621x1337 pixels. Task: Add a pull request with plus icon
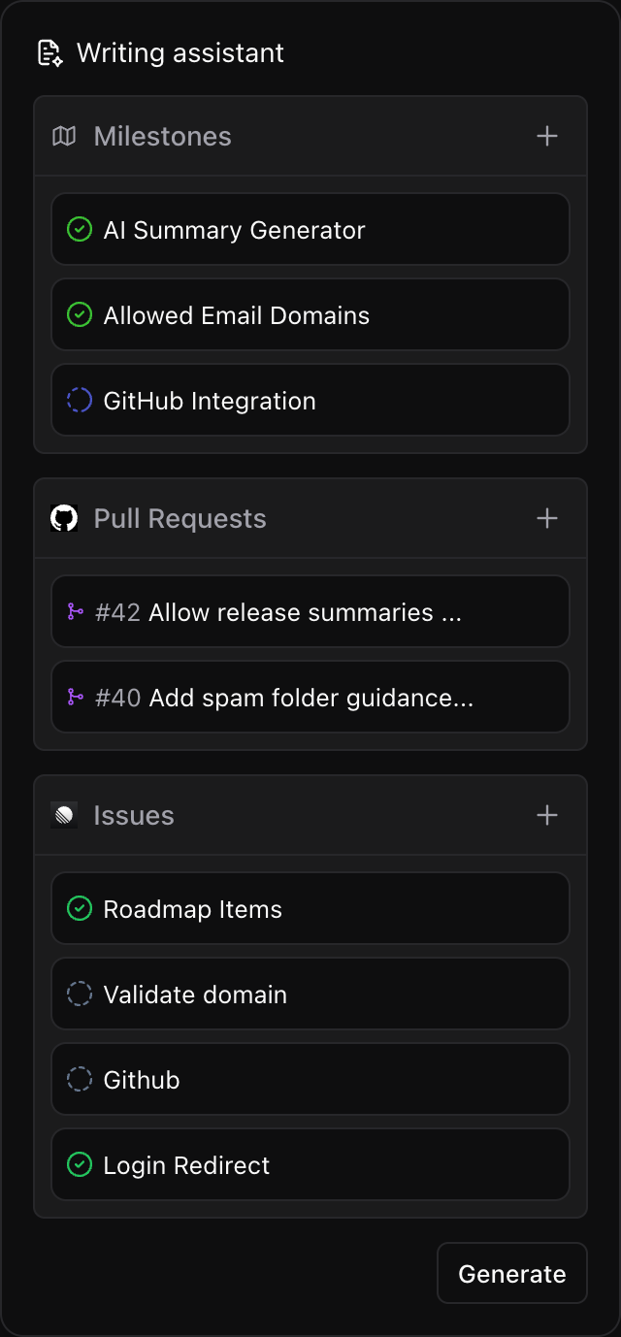pos(547,519)
